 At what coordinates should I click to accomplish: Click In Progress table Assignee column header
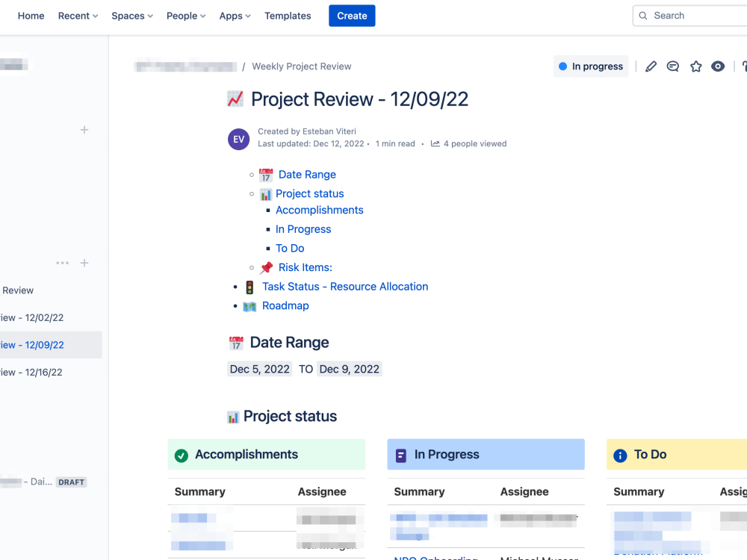point(524,491)
